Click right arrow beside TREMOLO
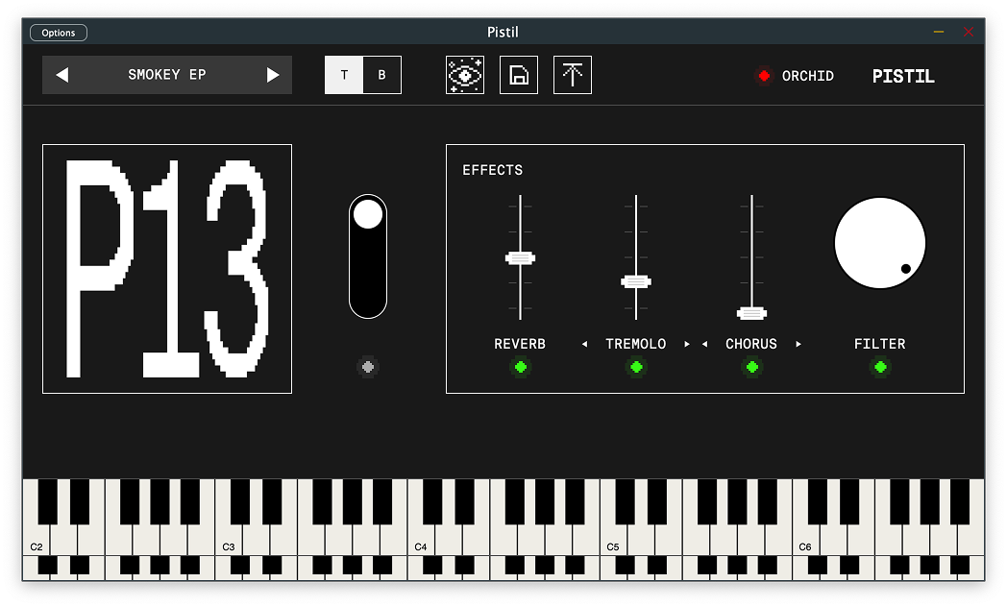This screenshot has height=607, width=1007. [687, 345]
